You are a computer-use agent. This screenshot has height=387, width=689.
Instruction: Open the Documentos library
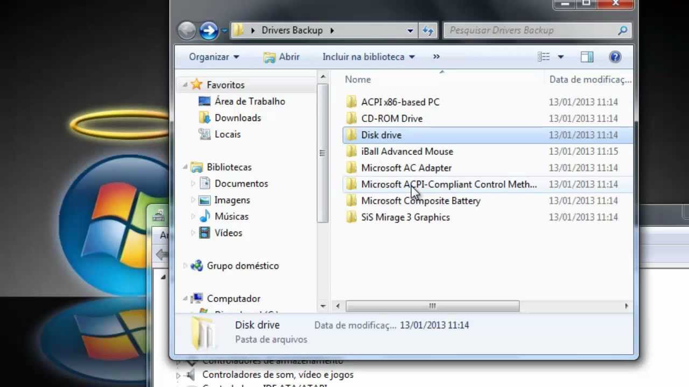click(x=241, y=184)
